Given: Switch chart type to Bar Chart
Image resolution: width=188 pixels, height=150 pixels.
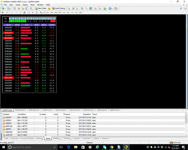Looking at the screenshot, I should [x=69, y=8].
